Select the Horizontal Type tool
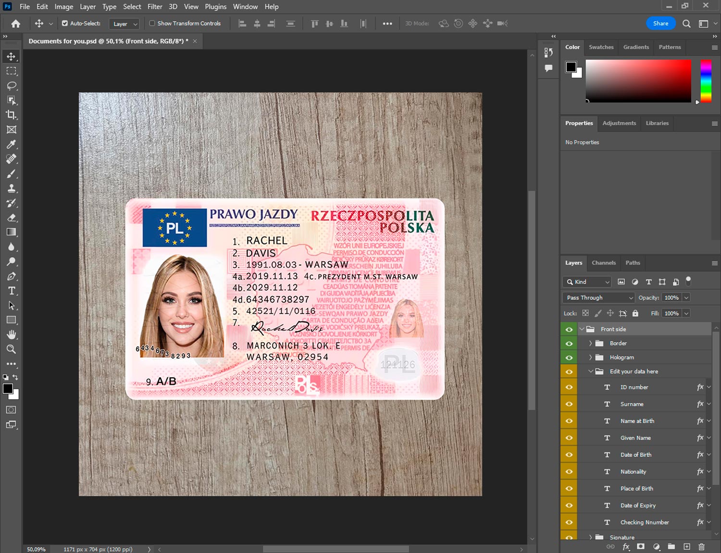The width and height of the screenshot is (721, 553). pyautogui.click(x=11, y=291)
